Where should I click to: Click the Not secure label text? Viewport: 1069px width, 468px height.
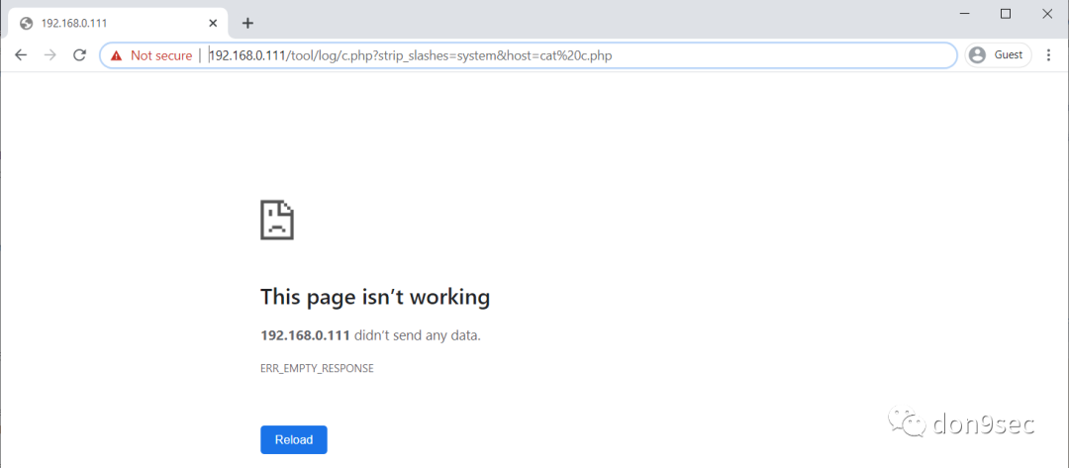pyautogui.click(x=161, y=55)
